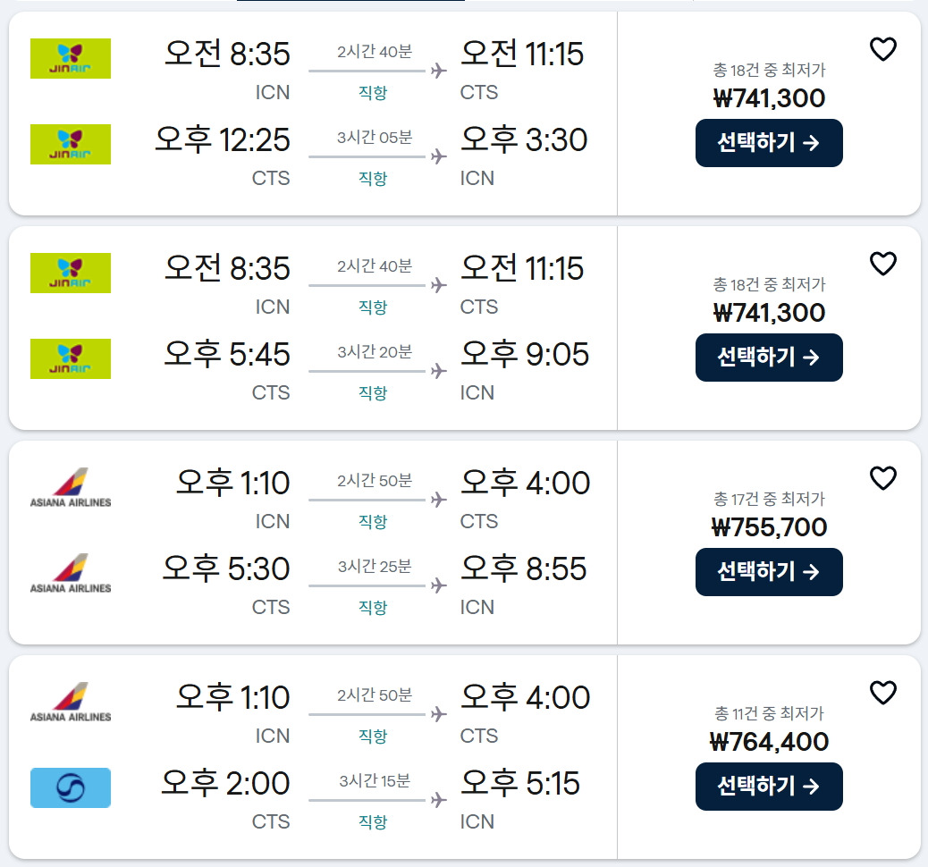This screenshot has width=928, height=867.
Task: Click Jin Air logo on 8:35 AM first itinerary outbound
Action: pos(71,58)
